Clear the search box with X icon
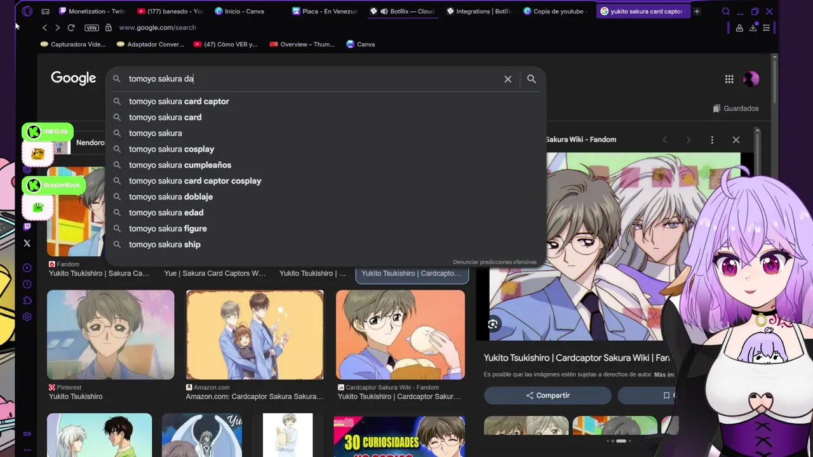The width and height of the screenshot is (813, 457). click(x=507, y=79)
